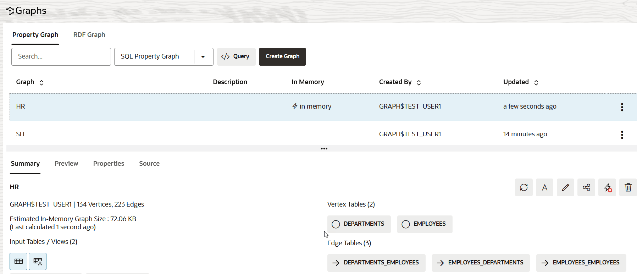Click the input tables icon
The image size is (637, 274).
point(18,261)
